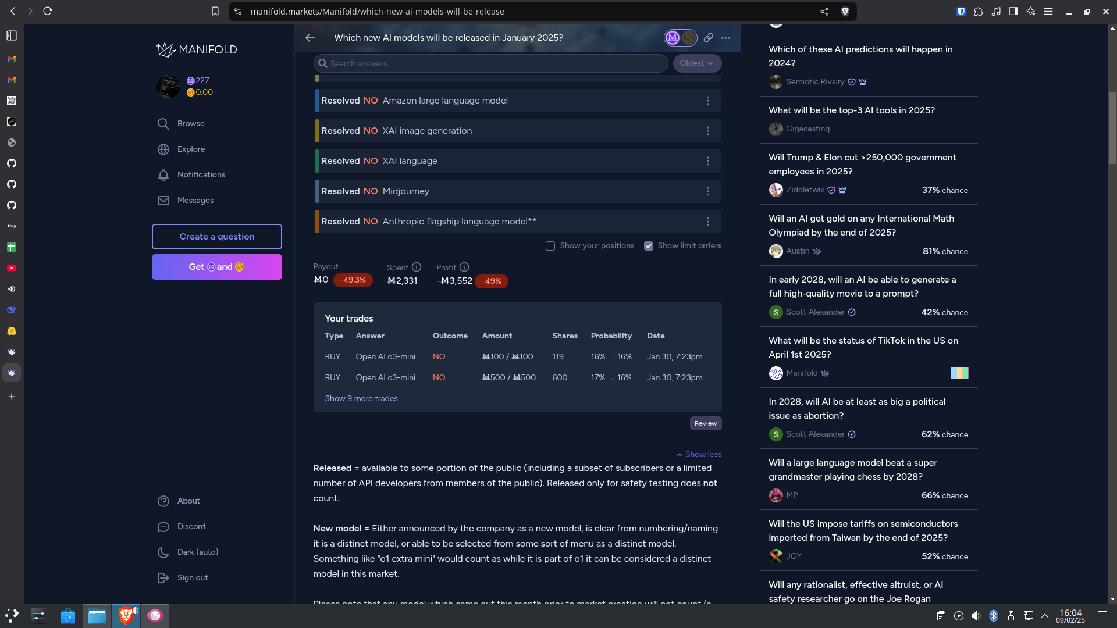Bookmark this page in browser toolbar
Screen dimensions: 1117x628
(215, 11)
